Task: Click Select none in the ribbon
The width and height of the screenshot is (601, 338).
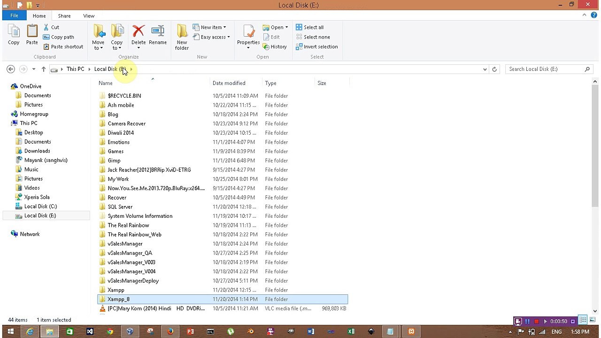Action: pos(313,37)
